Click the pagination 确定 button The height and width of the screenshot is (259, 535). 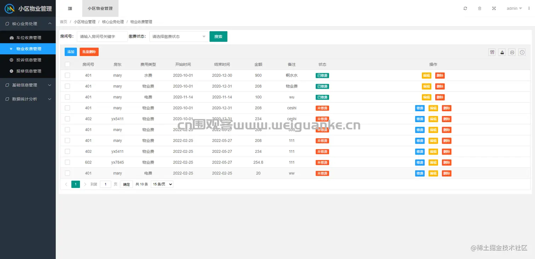(x=126, y=184)
